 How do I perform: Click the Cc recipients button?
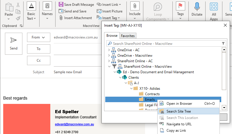(39, 60)
